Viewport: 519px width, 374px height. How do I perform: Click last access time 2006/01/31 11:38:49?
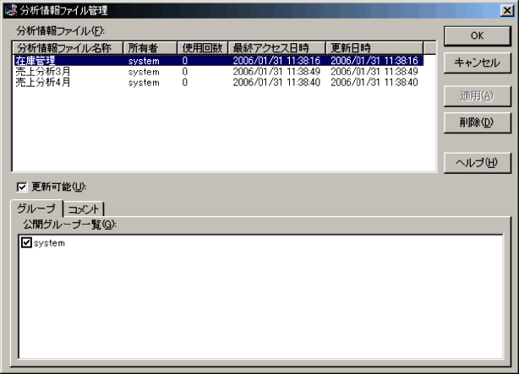(276, 72)
